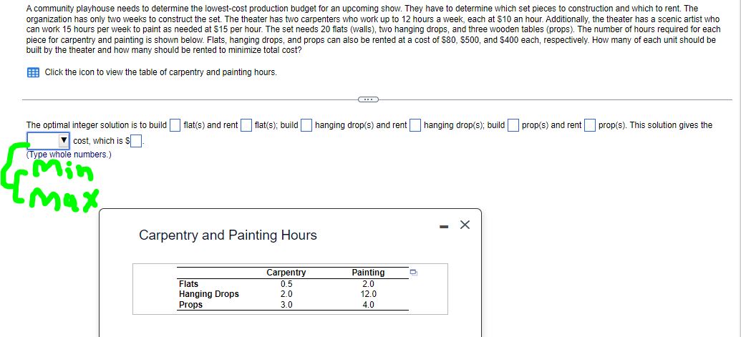
Task: Select the cost dollar amount field
Action: click(x=136, y=141)
